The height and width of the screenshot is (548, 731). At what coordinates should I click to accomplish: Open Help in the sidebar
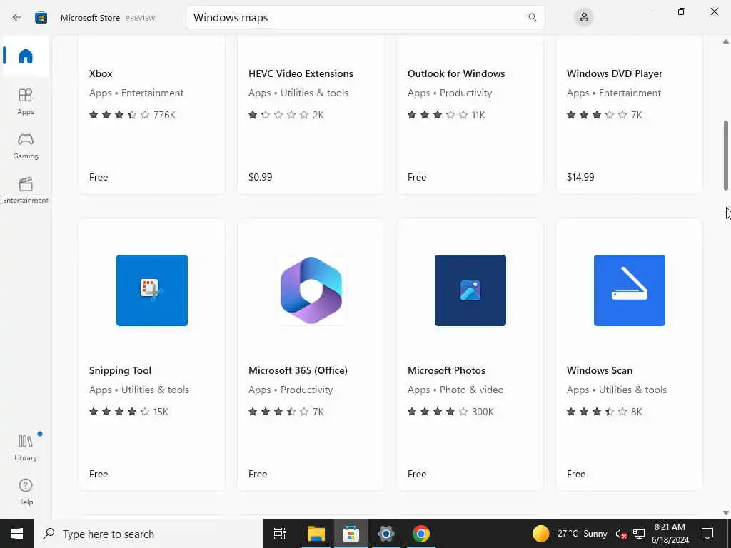click(x=26, y=492)
